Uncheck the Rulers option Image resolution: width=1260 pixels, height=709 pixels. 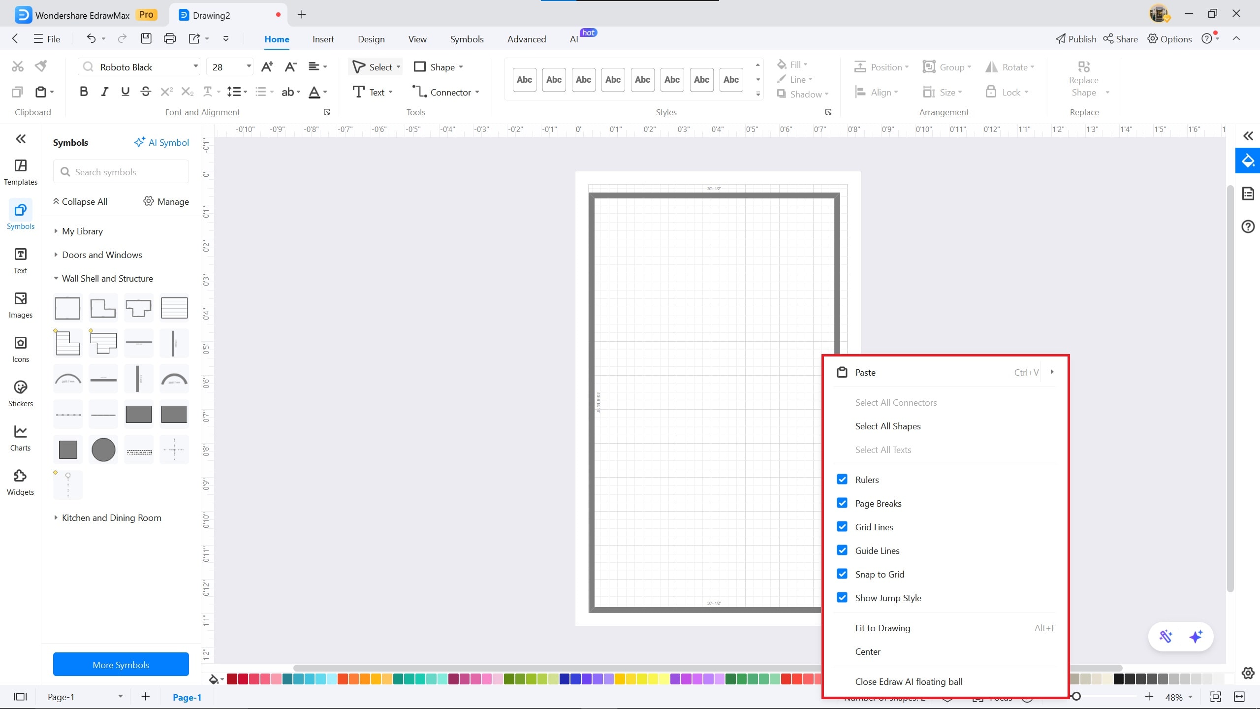pyautogui.click(x=842, y=480)
